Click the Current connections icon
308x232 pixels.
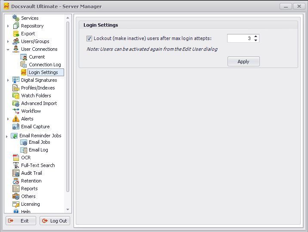(24, 57)
